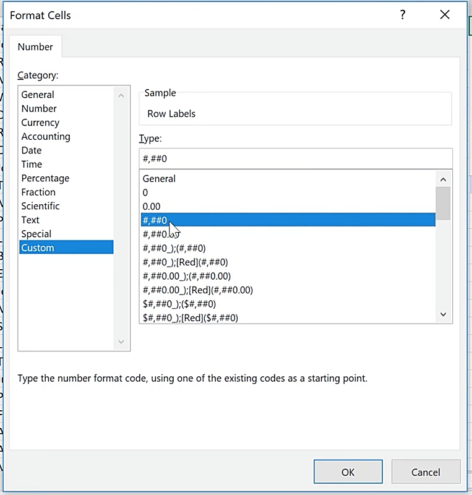This screenshot has width=472, height=495.
Task: Select the Scientific category
Action: coord(40,206)
